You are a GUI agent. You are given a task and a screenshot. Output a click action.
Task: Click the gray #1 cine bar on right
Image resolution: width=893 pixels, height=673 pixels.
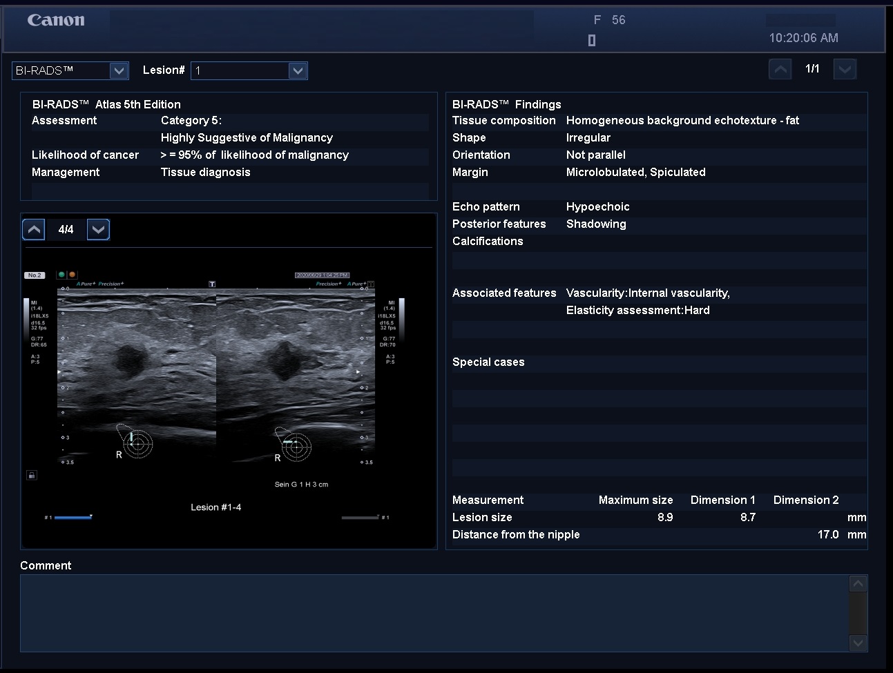point(360,517)
